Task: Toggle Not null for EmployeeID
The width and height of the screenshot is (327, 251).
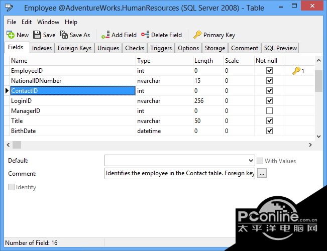Action: pyautogui.click(x=269, y=71)
